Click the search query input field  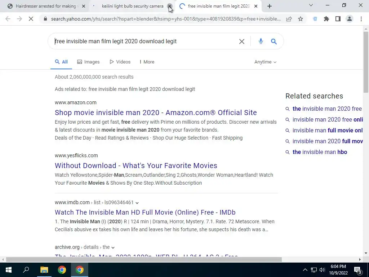[145, 41]
